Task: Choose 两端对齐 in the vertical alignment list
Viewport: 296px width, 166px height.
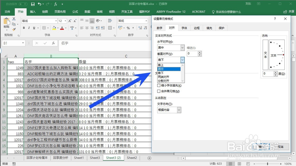Action: [169, 77]
